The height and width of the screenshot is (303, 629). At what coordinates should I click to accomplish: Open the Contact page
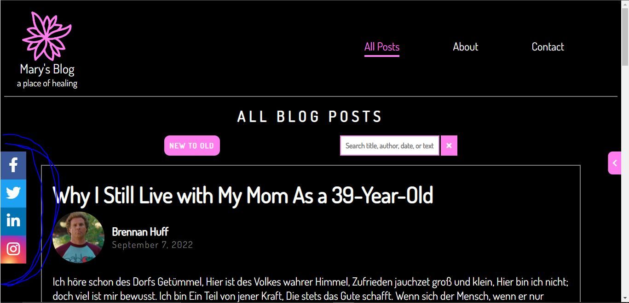[x=548, y=47]
